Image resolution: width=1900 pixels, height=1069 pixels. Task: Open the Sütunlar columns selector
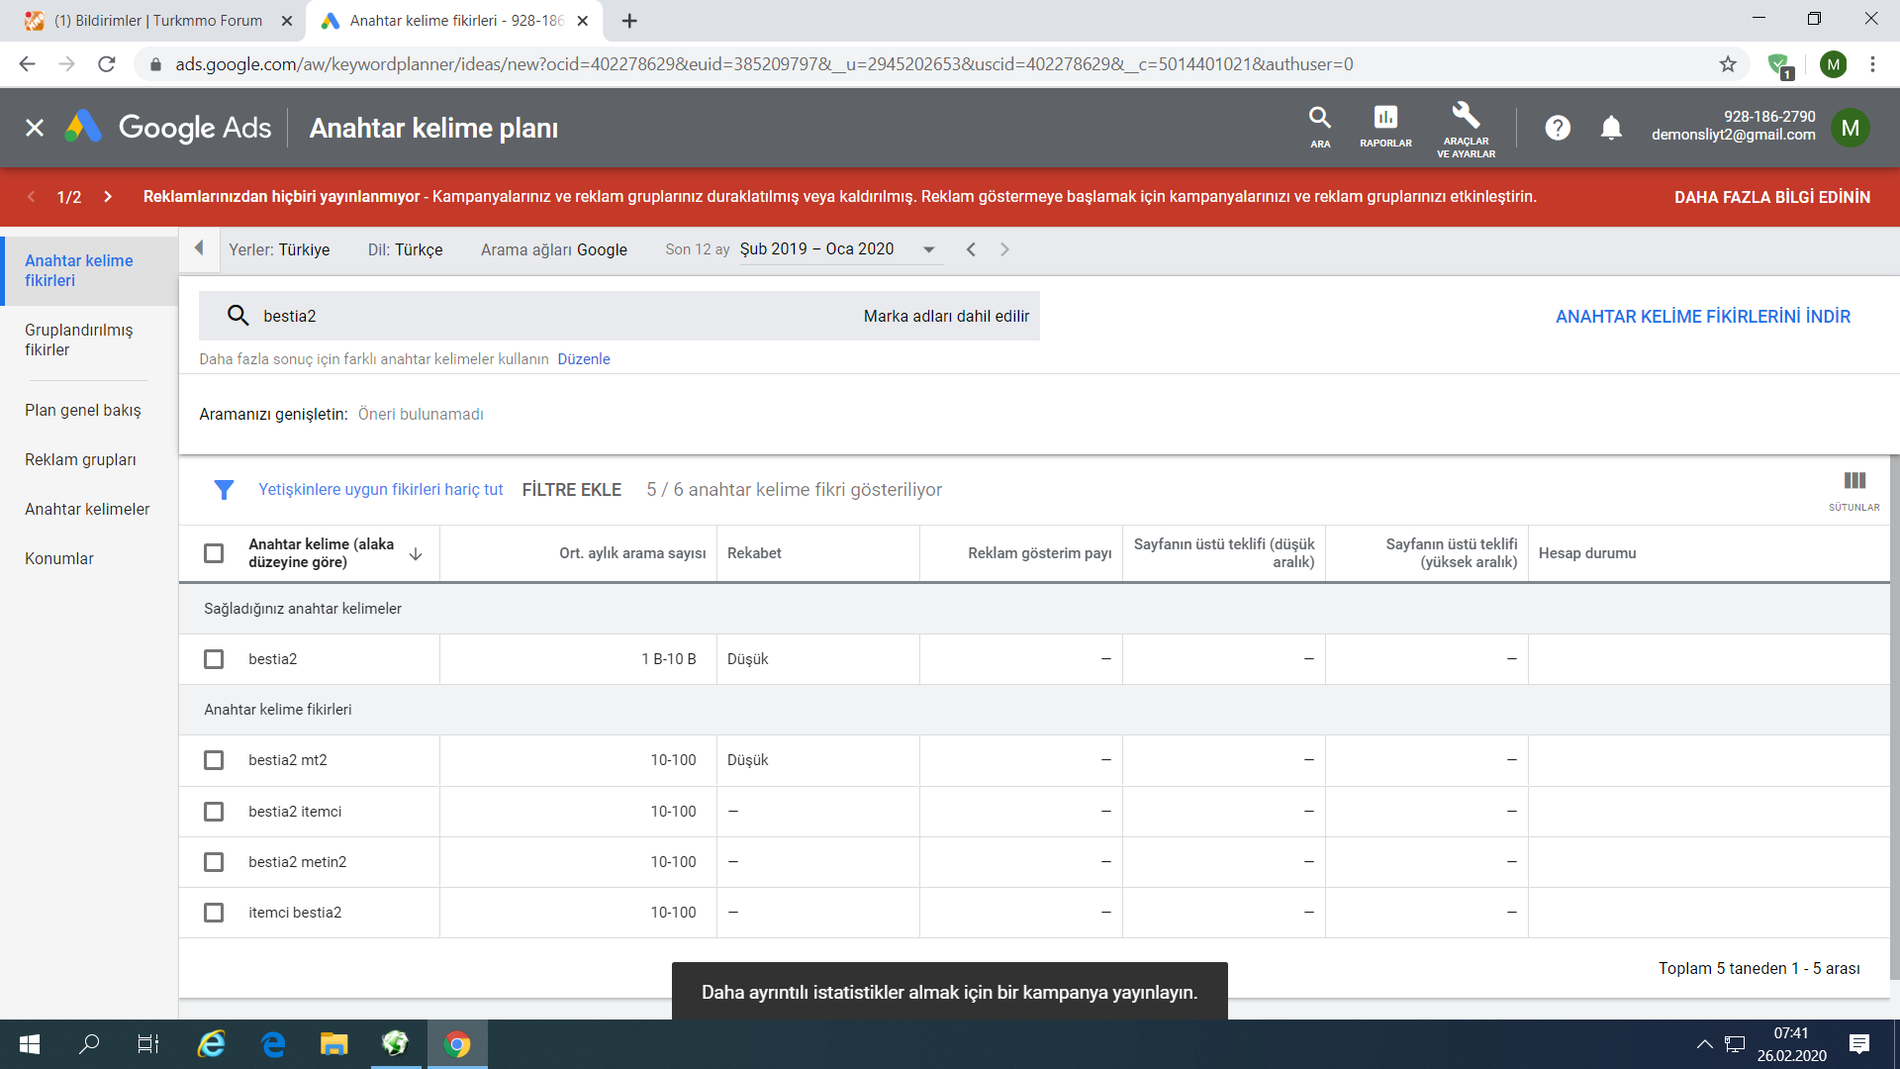pos(1854,491)
